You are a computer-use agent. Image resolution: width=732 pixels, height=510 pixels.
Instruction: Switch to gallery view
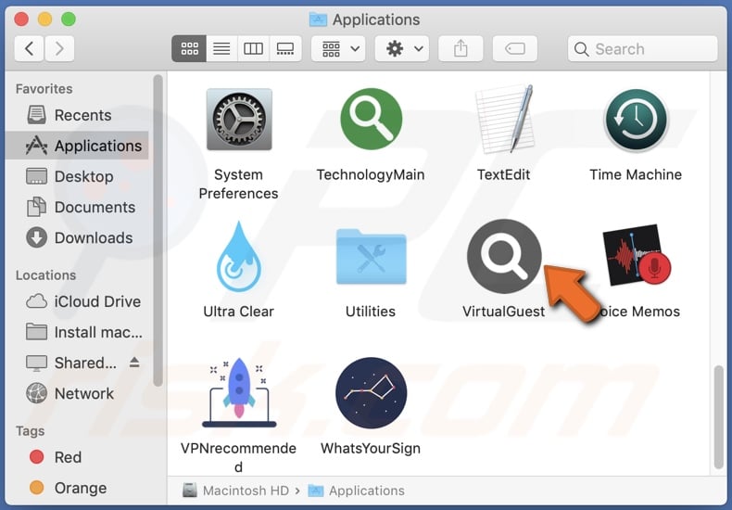coord(285,48)
